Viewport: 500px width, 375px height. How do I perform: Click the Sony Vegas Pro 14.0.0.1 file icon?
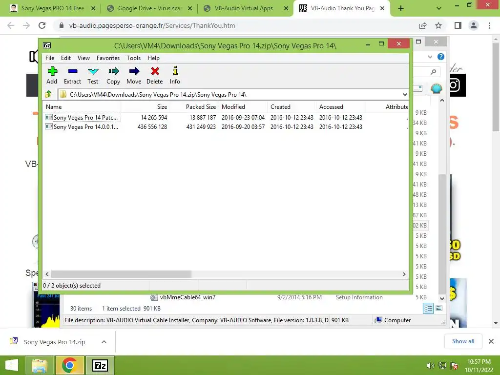[49, 126]
